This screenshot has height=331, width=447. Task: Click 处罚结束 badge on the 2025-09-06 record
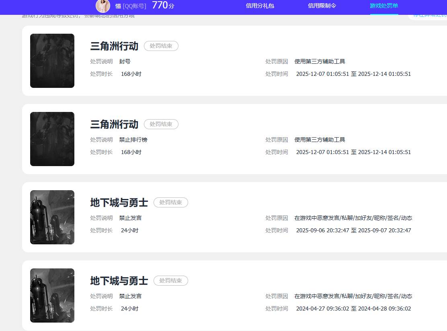coord(170,203)
